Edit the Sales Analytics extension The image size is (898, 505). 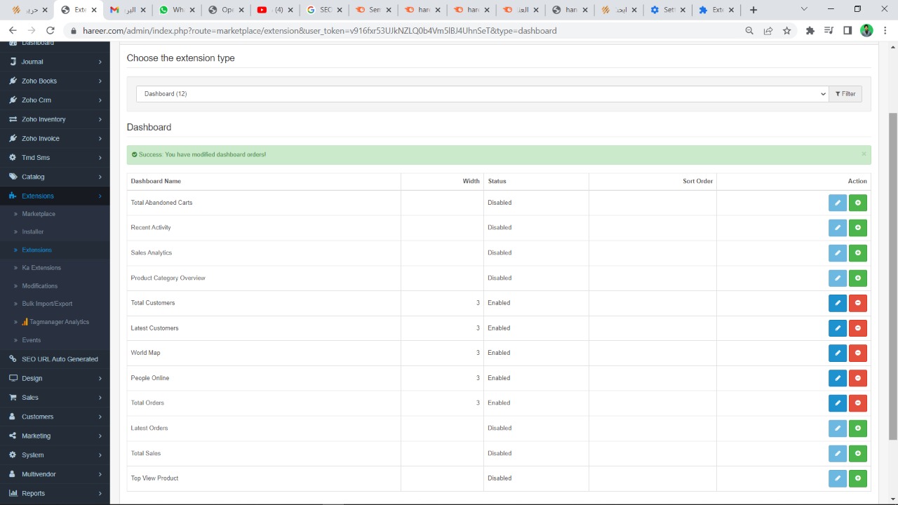point(838,253)
